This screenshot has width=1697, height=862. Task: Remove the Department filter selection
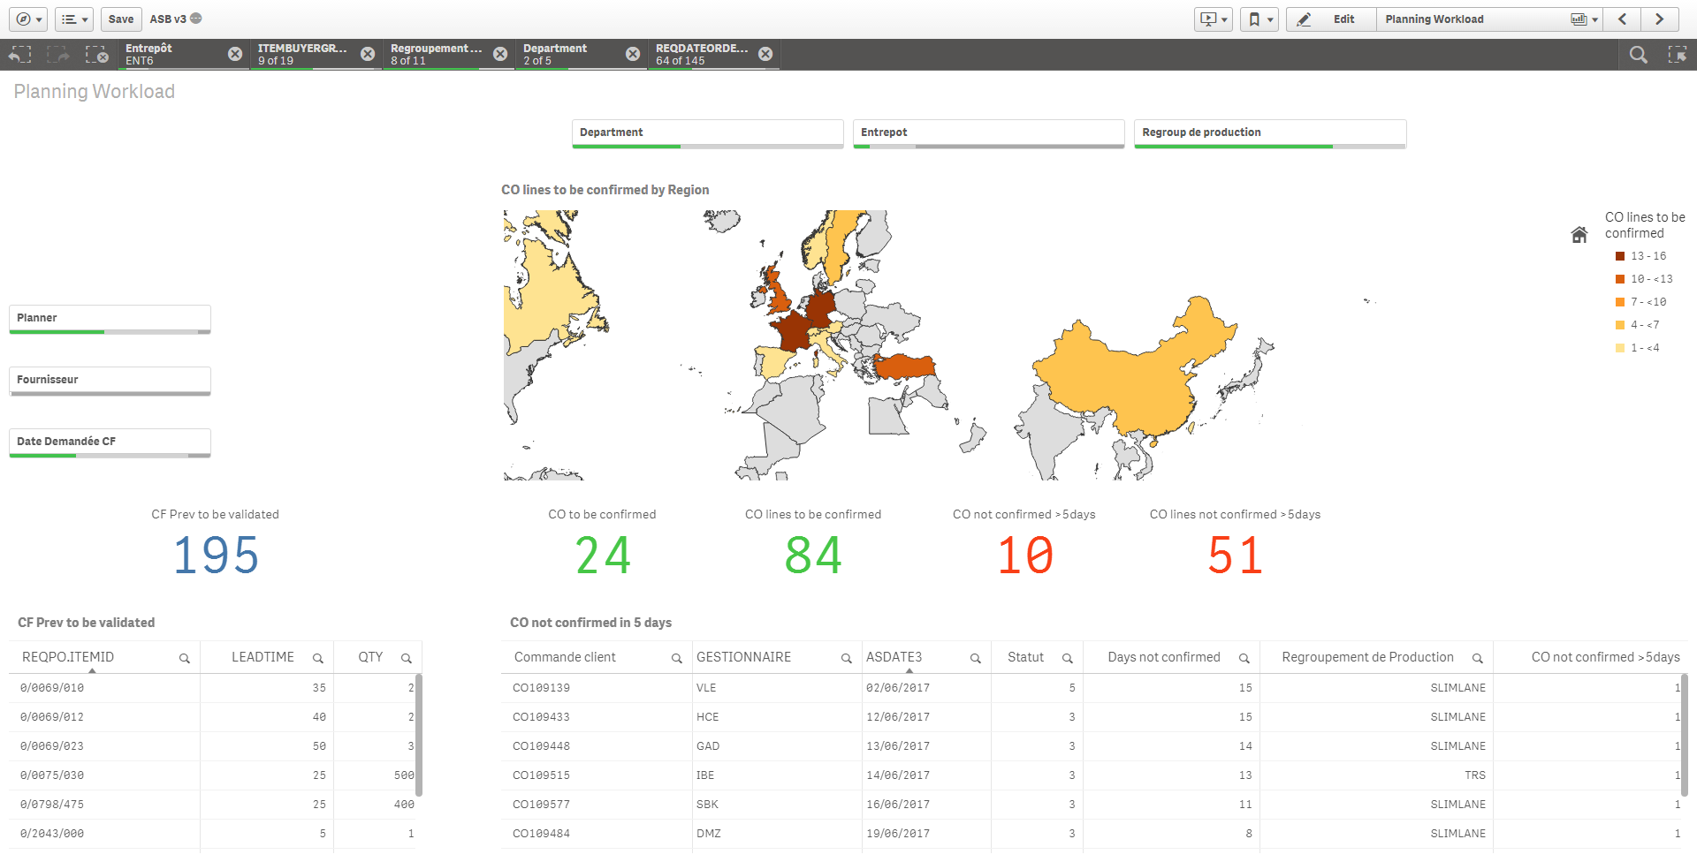[631, 54]
